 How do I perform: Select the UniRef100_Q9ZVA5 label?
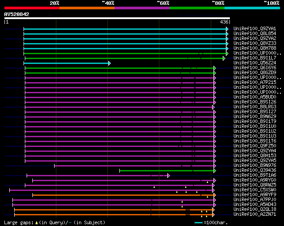tap(255, 161)
